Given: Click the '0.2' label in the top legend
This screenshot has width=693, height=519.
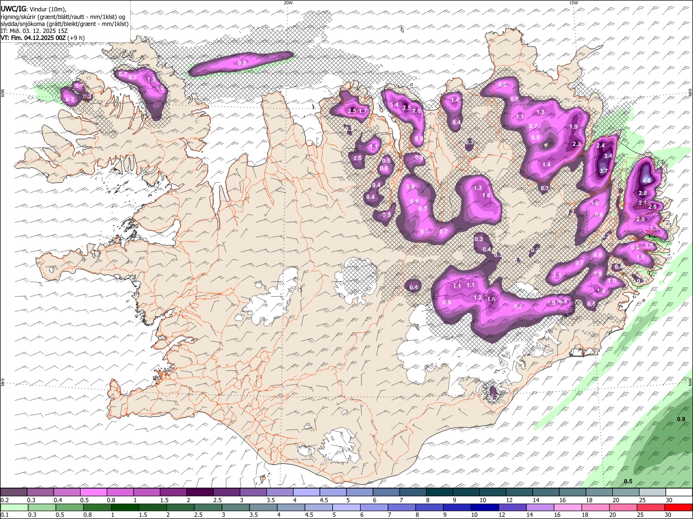Looking at the screenshot, I should 4,500.
